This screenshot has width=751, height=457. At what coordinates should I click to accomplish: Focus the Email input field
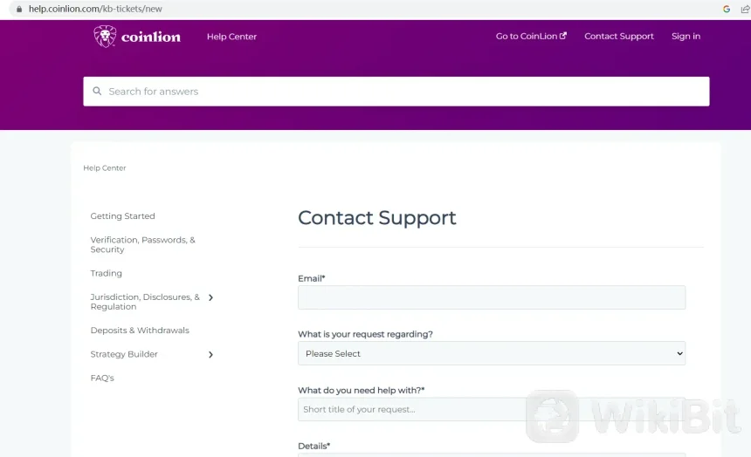click(492, 297)
